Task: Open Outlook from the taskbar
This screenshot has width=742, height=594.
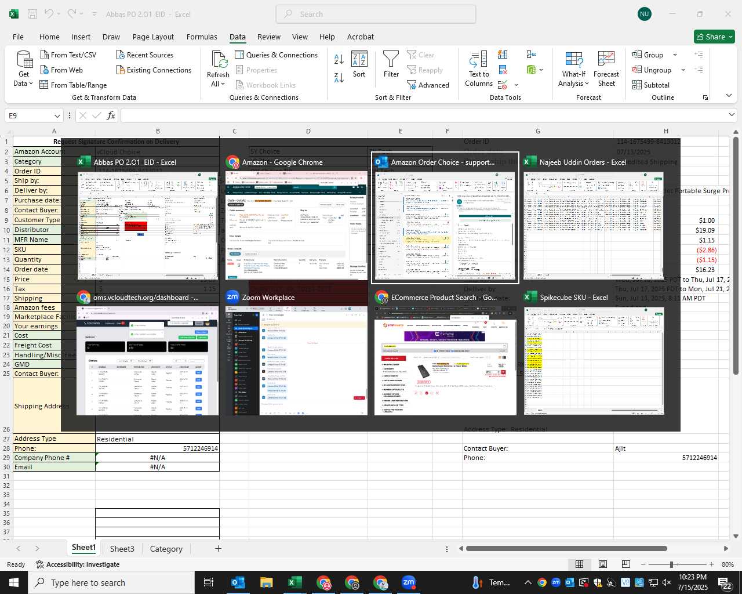Action: [238, 582]
